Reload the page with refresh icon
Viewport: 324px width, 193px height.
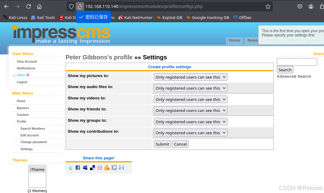pos(28,6)
